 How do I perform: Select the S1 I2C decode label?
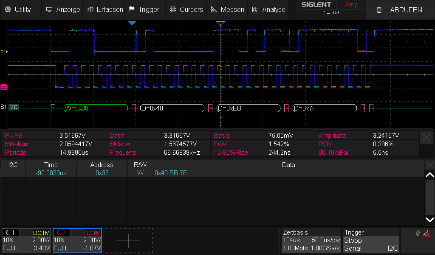13,108
